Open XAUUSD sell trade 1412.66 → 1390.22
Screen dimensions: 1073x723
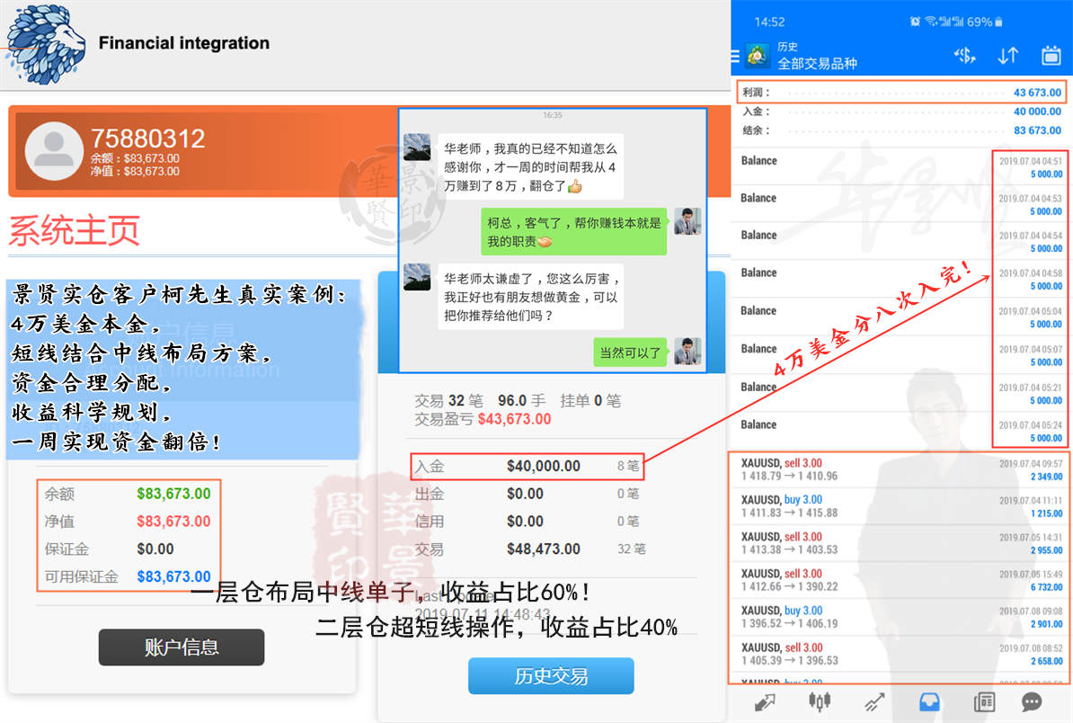901,581
